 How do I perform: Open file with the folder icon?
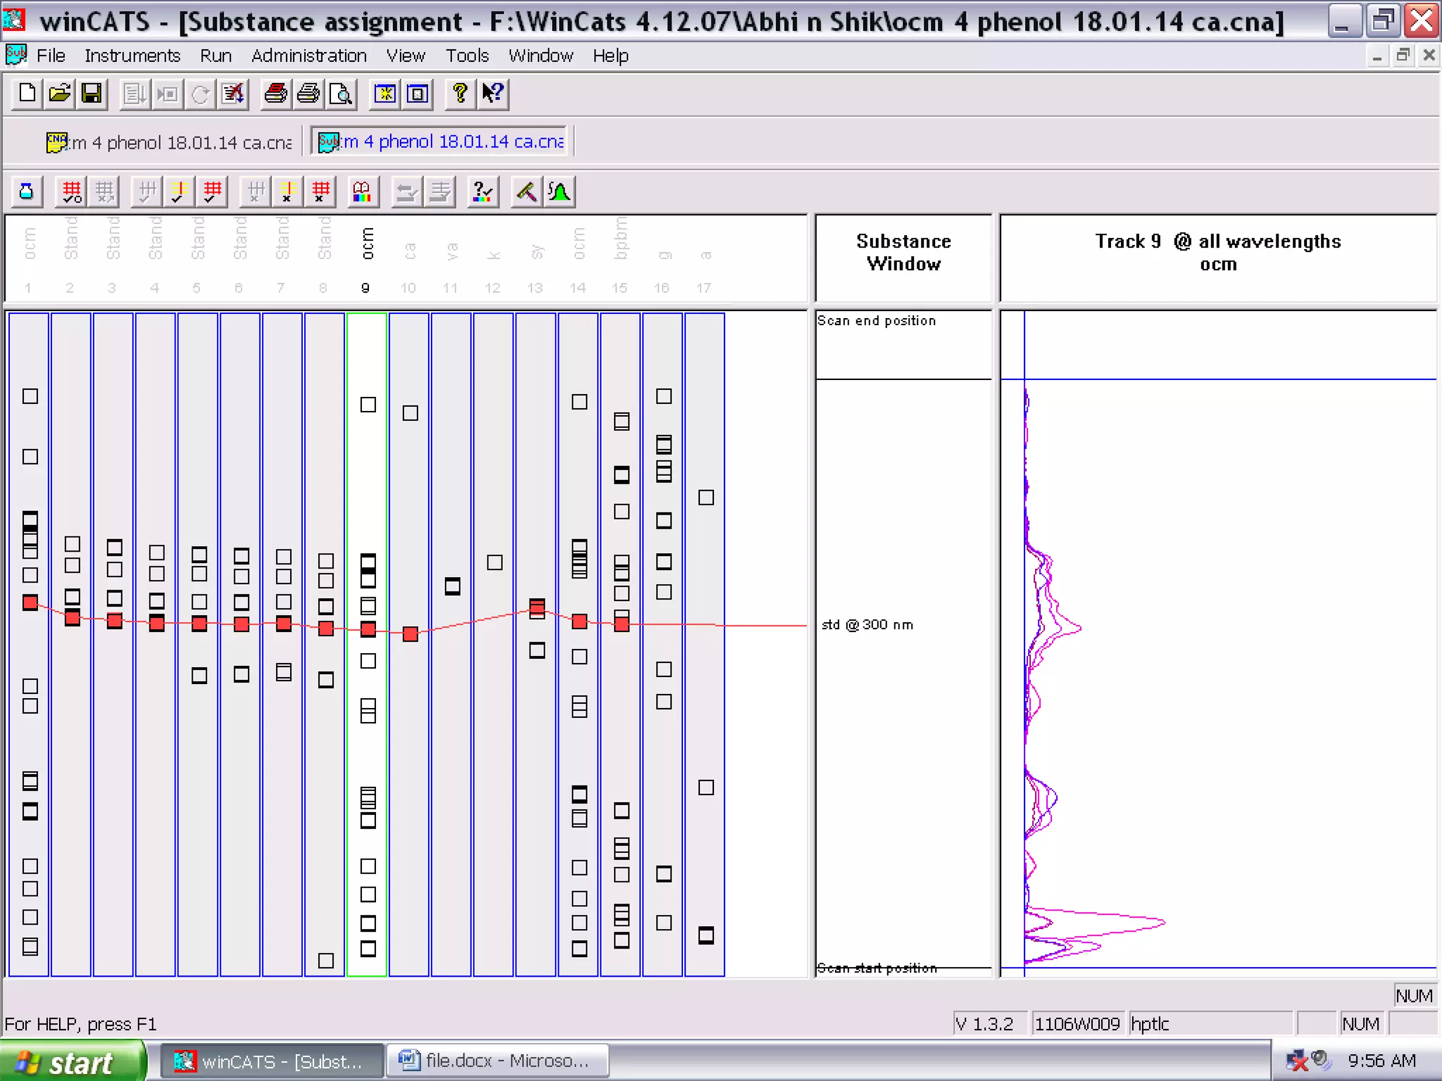click(60, 94)
